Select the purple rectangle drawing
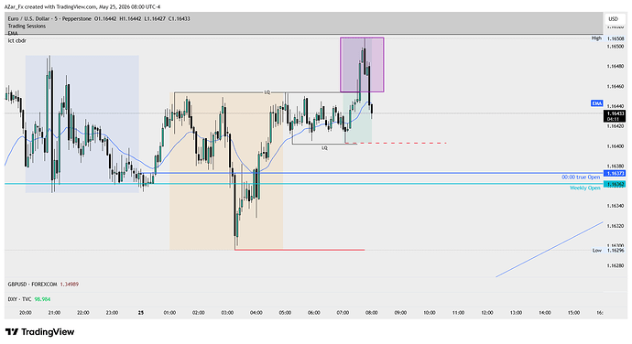 [x=362, y=64]
